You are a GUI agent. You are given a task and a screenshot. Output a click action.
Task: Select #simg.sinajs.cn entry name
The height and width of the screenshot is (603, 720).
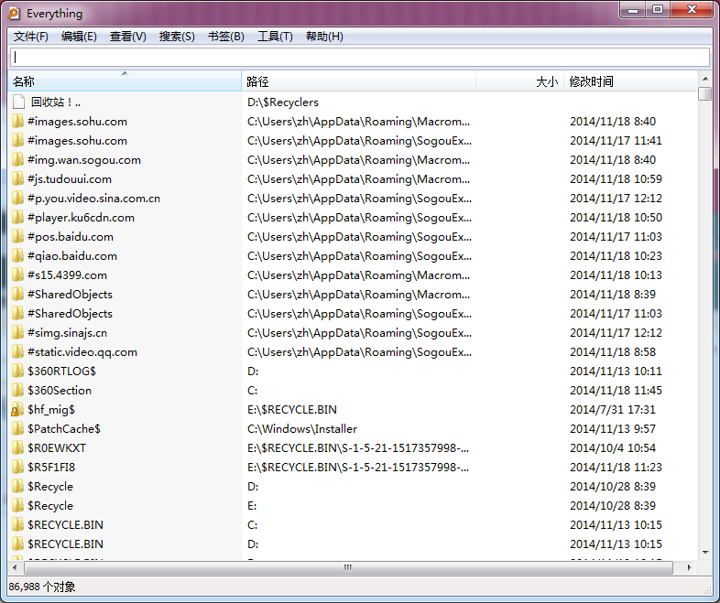(67, 333)
